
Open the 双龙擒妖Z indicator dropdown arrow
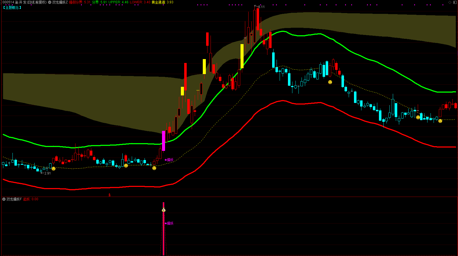[x=50, y=2]
